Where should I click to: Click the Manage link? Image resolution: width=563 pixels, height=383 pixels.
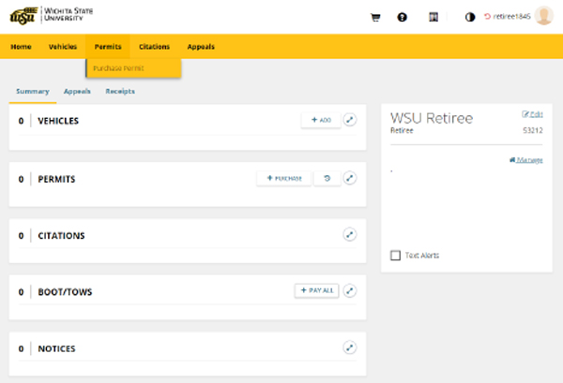tap(526, 160)
